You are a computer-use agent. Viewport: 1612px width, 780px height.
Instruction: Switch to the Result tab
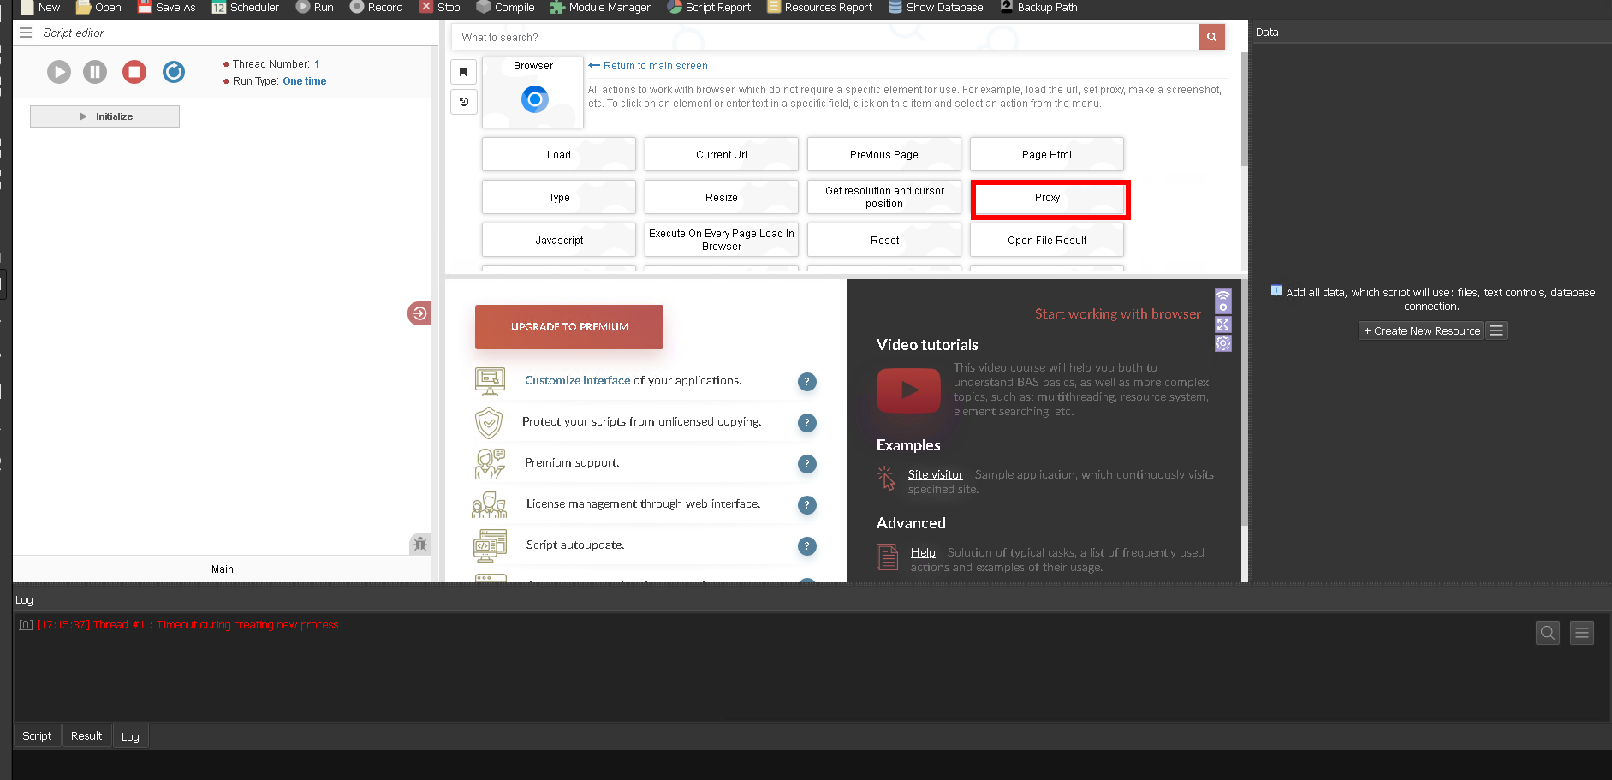click(x=86, y=735)
